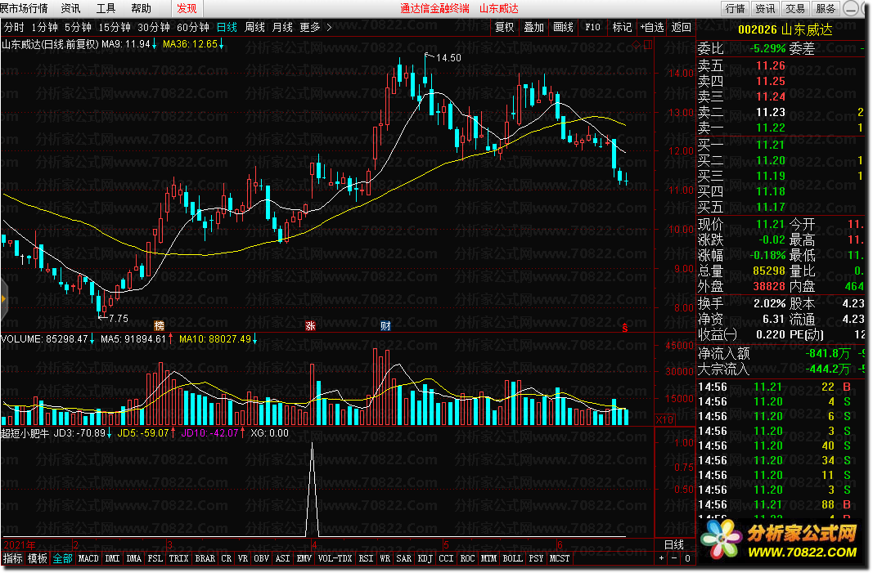873x573 pixels.
Task: Click the 指标 tab at bottom
Action: tap(13, 558)
